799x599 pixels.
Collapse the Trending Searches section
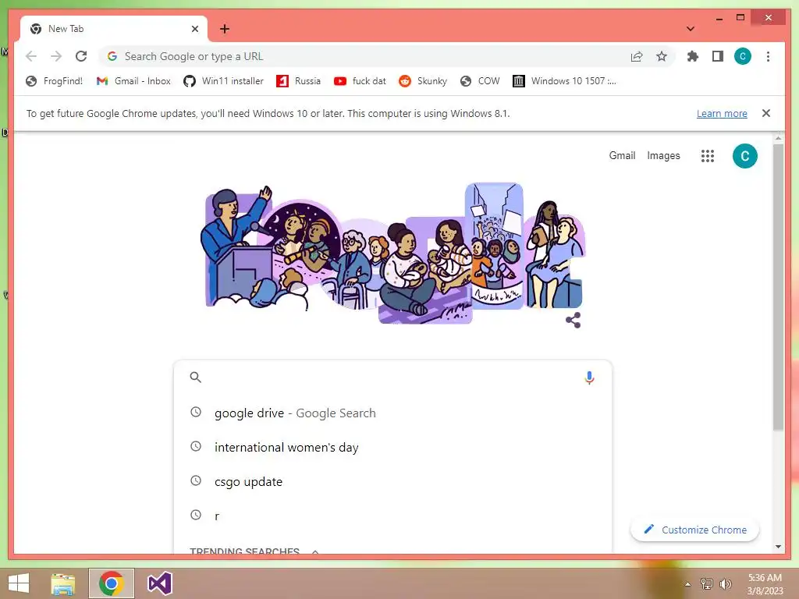point(315,551)
